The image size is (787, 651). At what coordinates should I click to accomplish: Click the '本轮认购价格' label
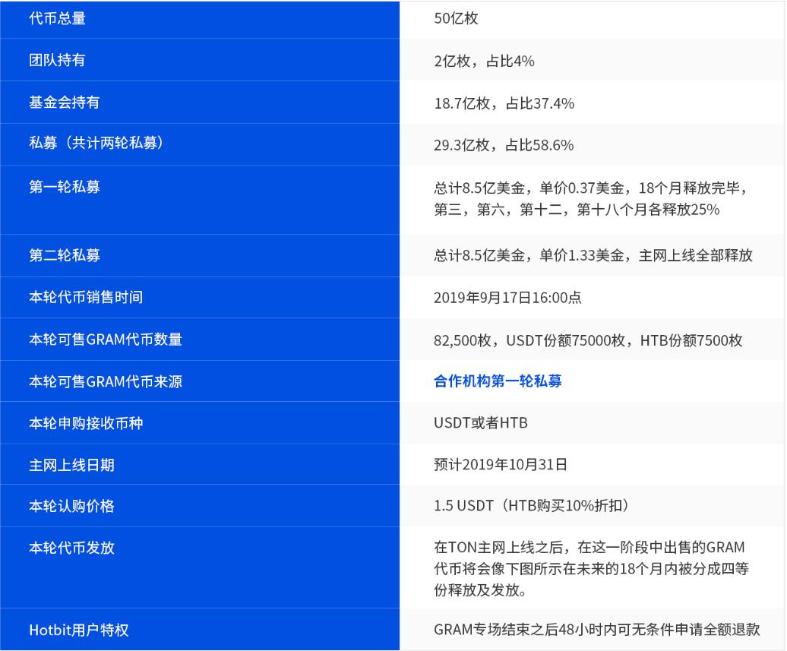[x=71, y=506]
